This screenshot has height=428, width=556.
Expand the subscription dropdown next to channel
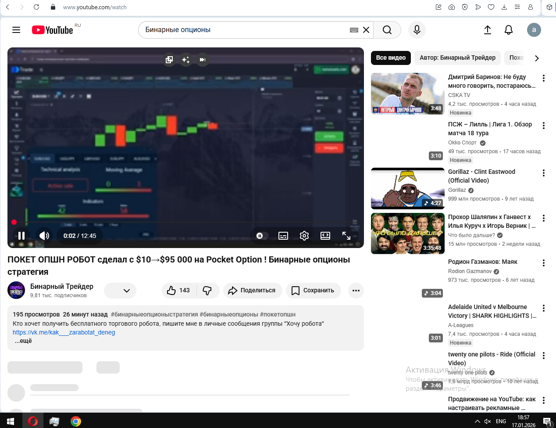[120, 291]
